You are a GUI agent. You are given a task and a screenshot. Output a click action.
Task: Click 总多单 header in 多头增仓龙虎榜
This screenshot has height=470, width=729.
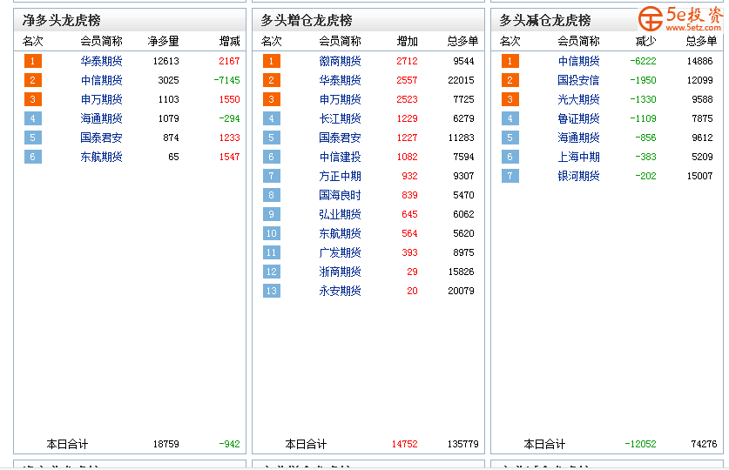(463, 41)
